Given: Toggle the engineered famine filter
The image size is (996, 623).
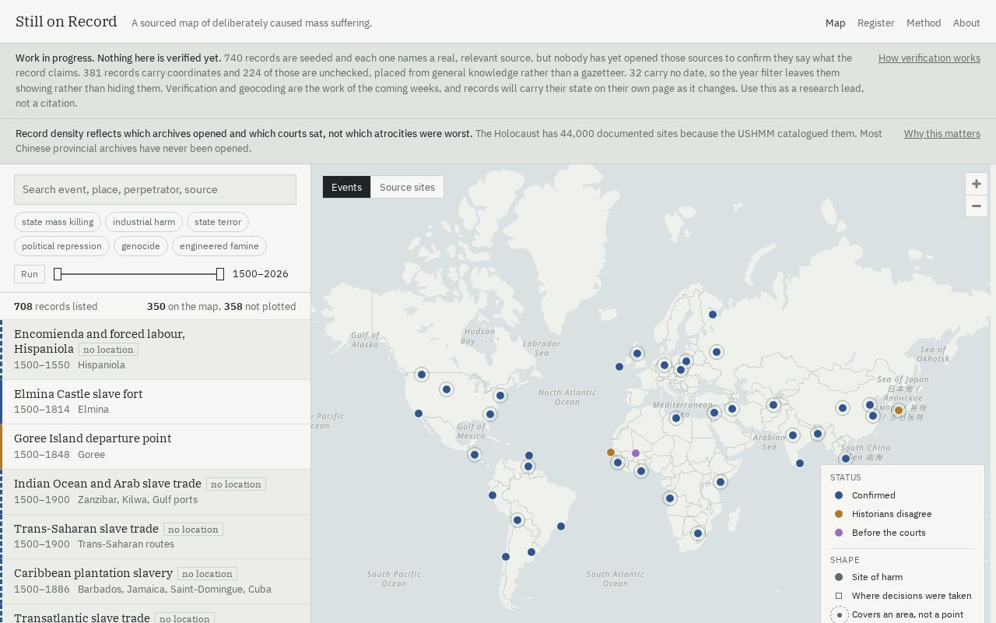Looking at the screenshot, I should [x=219, y=246].
